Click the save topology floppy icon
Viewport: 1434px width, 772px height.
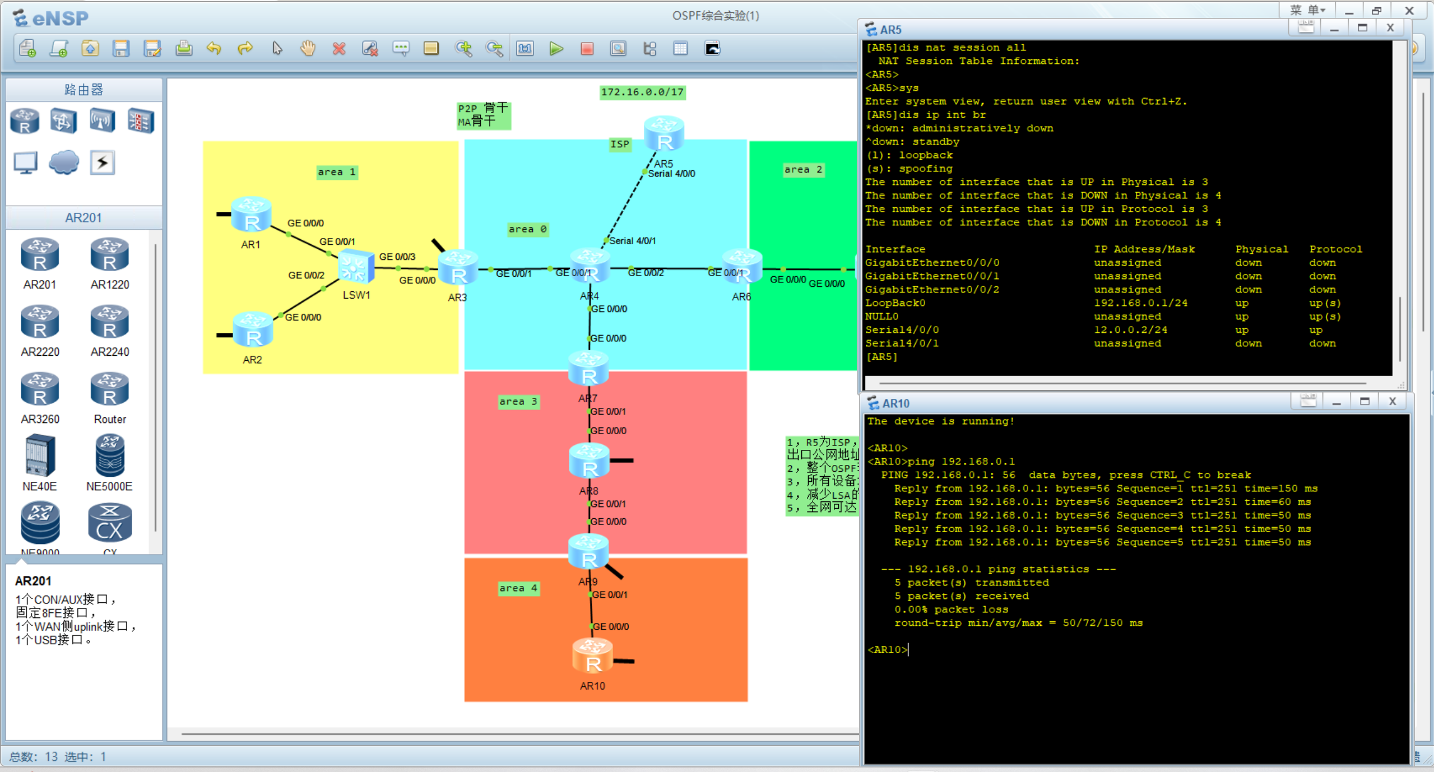[120, 49]
